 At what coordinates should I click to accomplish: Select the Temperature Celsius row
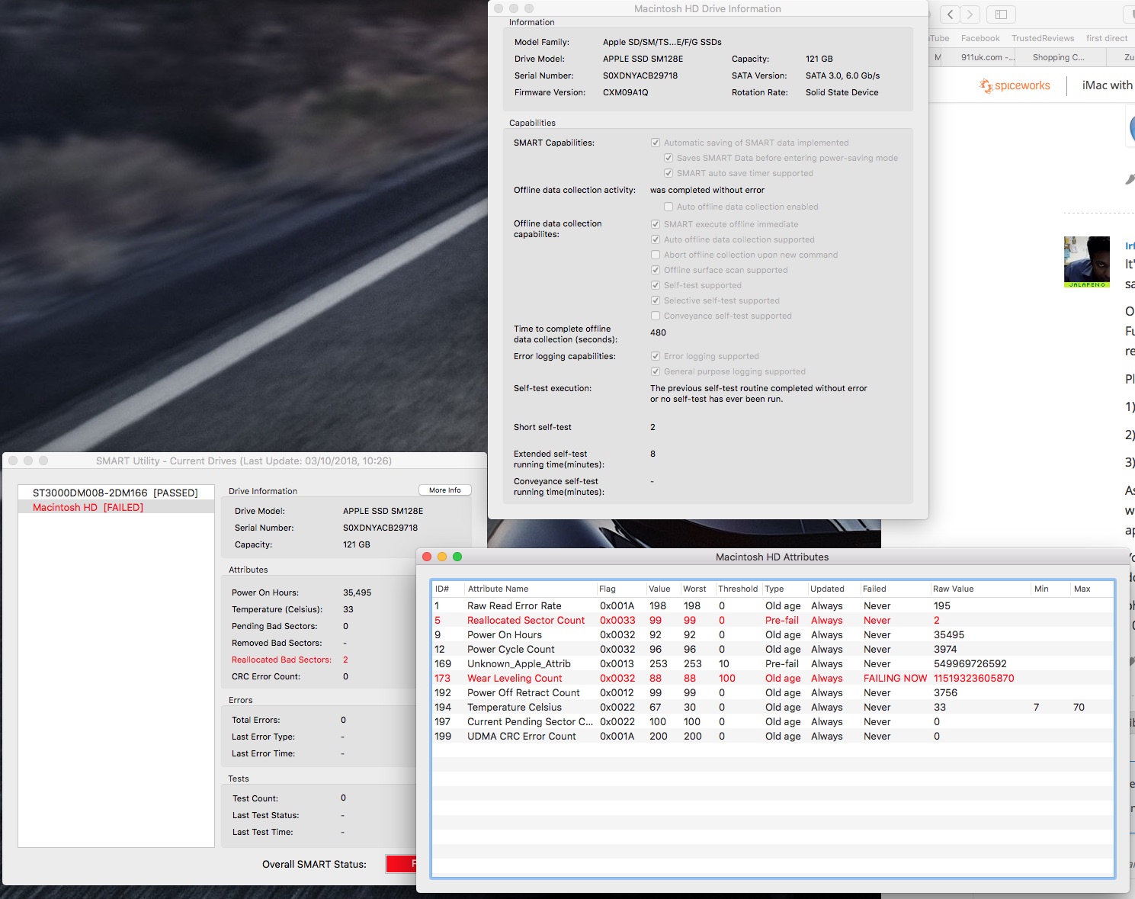click(x=772, y=708)
